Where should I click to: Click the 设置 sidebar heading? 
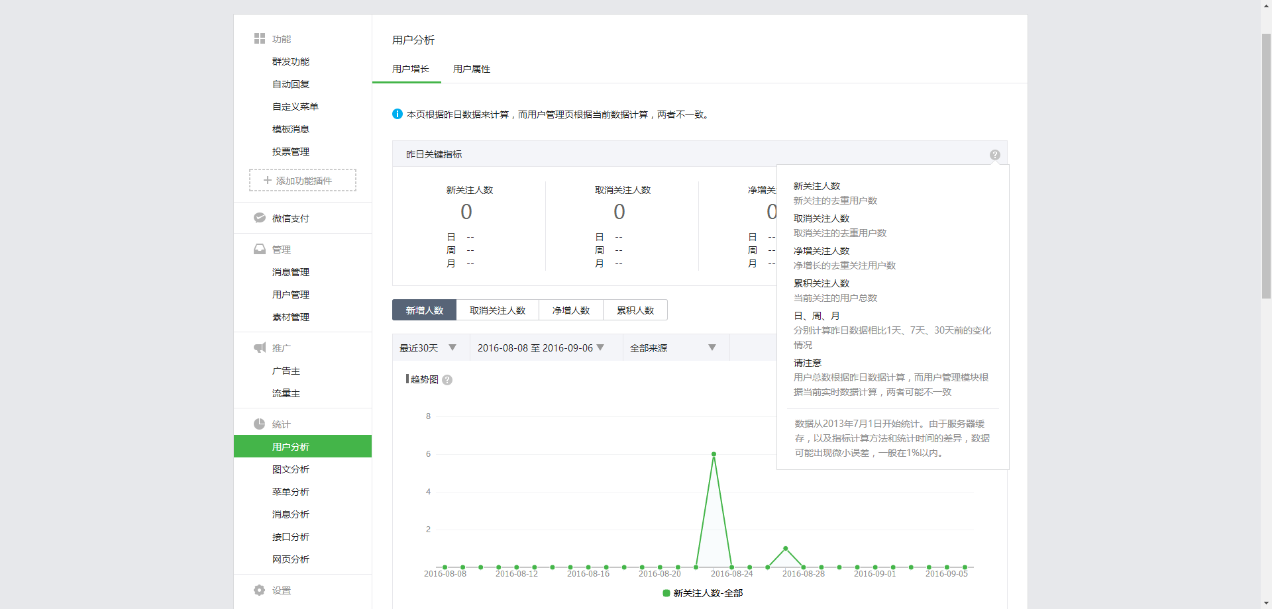[x=282, y=590]
